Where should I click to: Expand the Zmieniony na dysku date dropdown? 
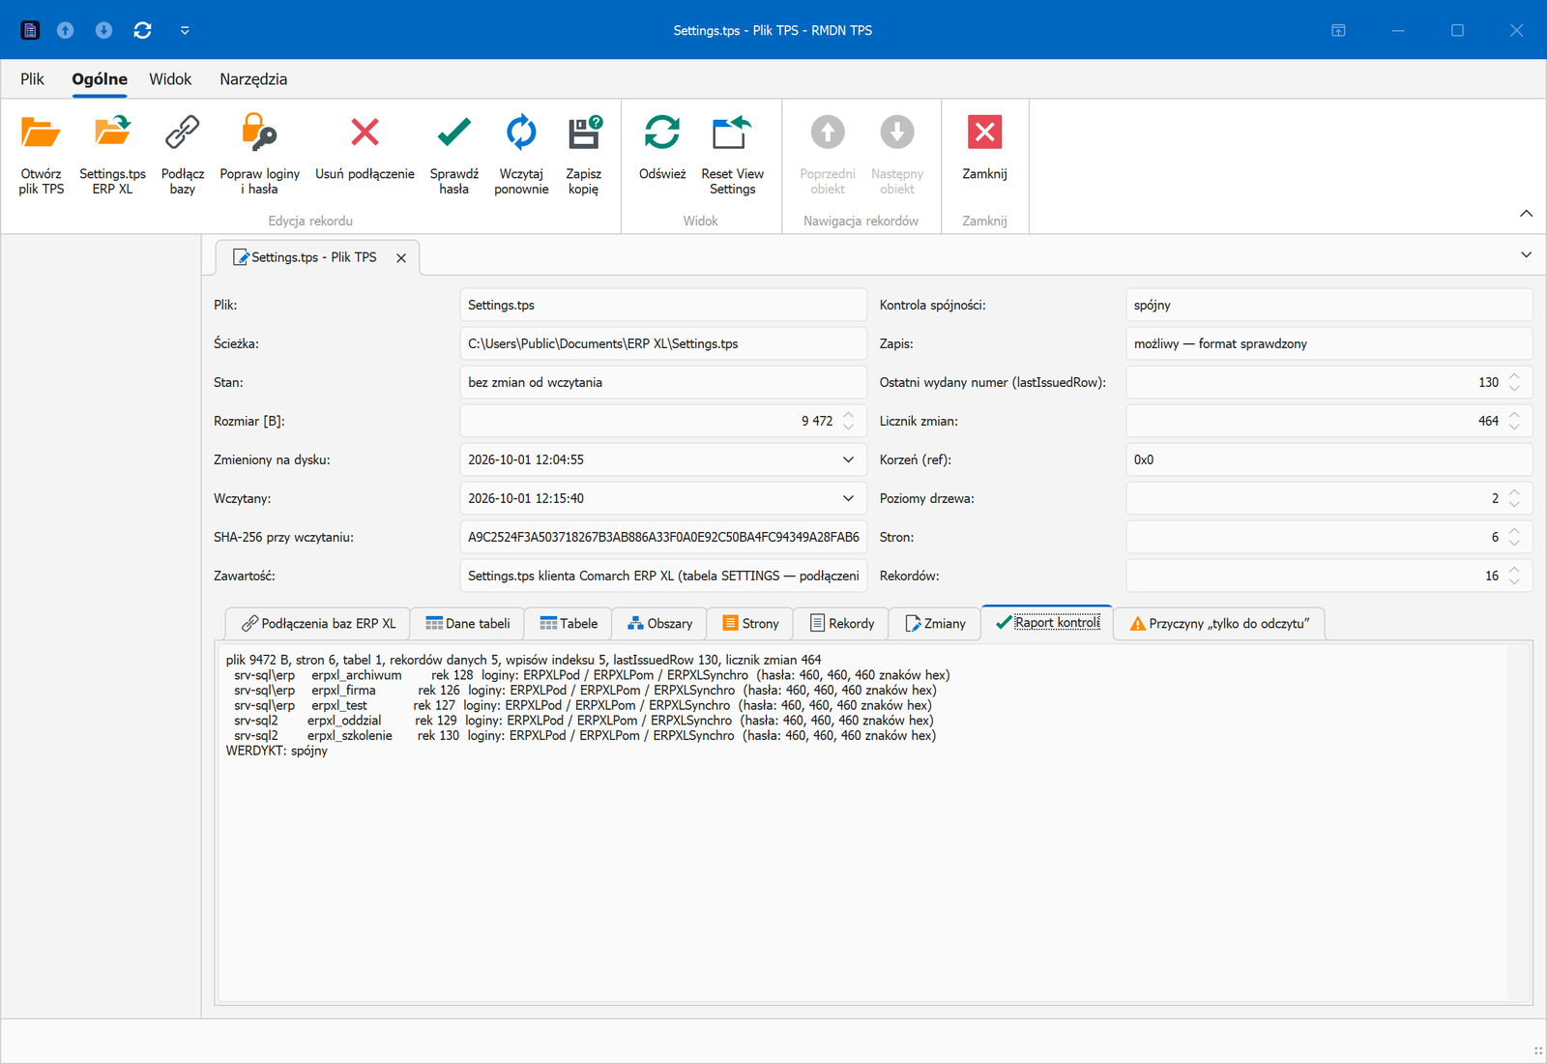point(848,459)
